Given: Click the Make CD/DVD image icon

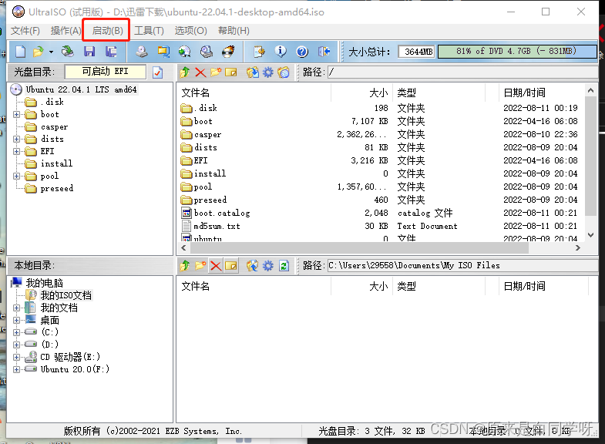Looking at the screenshot, I should (142, 52).
